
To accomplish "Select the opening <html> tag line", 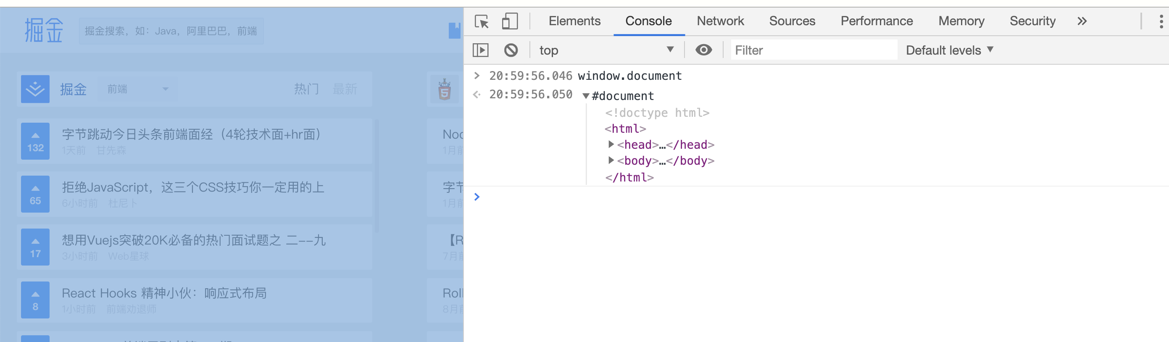I will [x=625, y=129].
